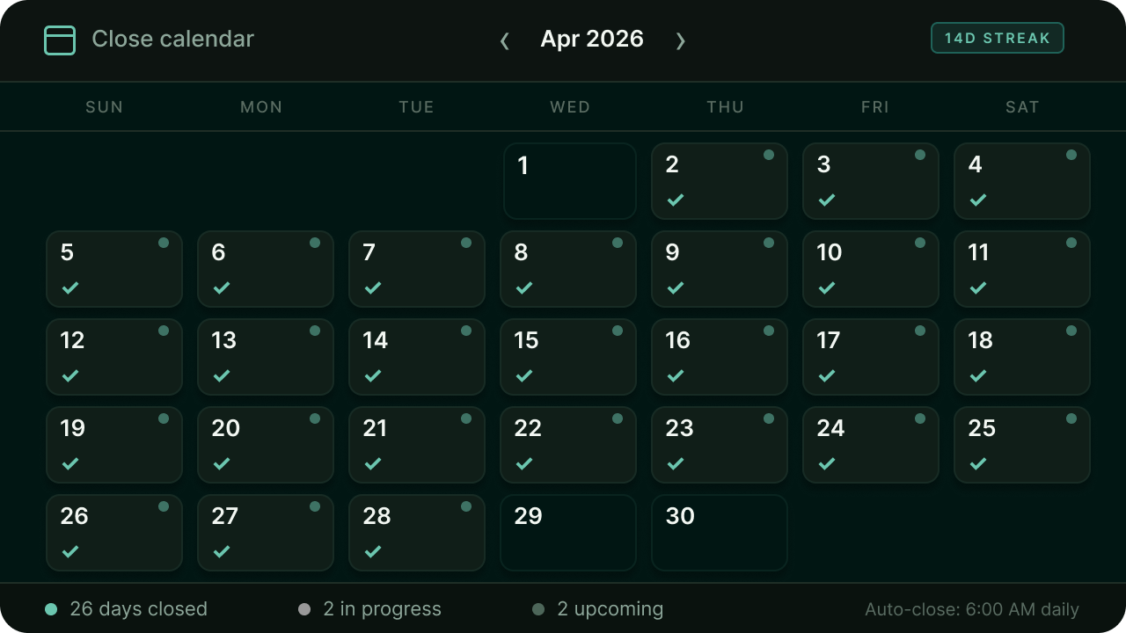Open the 14D STREAK badge
This screenshot has width=1126, height=633.
tap(998, 38)
